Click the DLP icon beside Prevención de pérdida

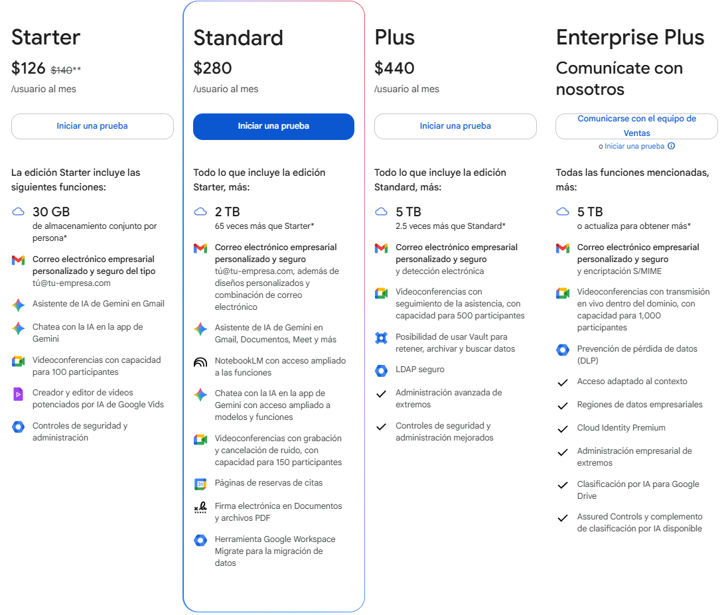coord(563,350)
